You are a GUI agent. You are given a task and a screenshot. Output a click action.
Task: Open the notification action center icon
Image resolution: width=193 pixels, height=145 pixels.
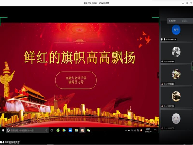(x=155, y=130)
